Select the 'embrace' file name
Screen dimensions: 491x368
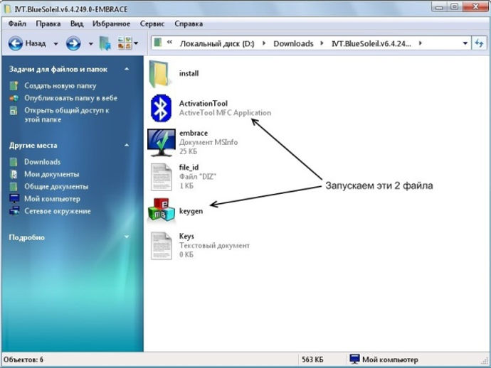tap(194, 133)
